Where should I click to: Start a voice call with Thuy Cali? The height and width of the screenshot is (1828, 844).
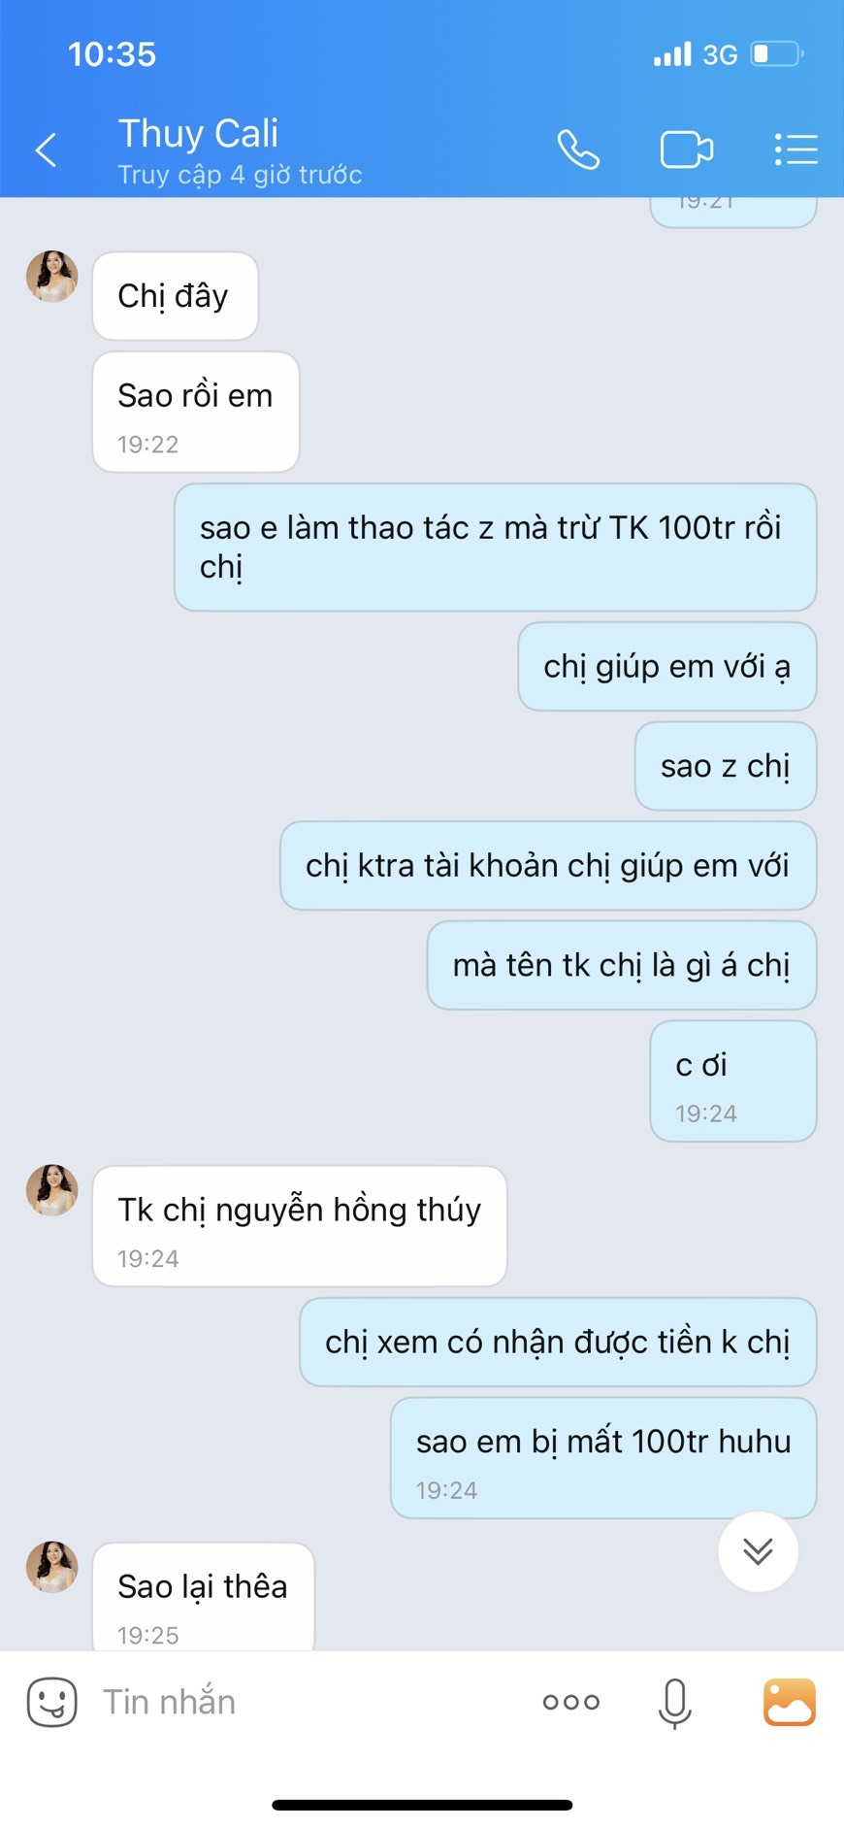pyautogui.click(x=578, y=150)
